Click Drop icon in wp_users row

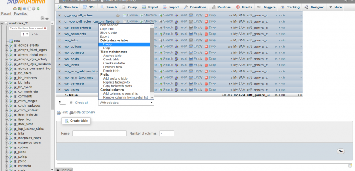pos(206,90)
